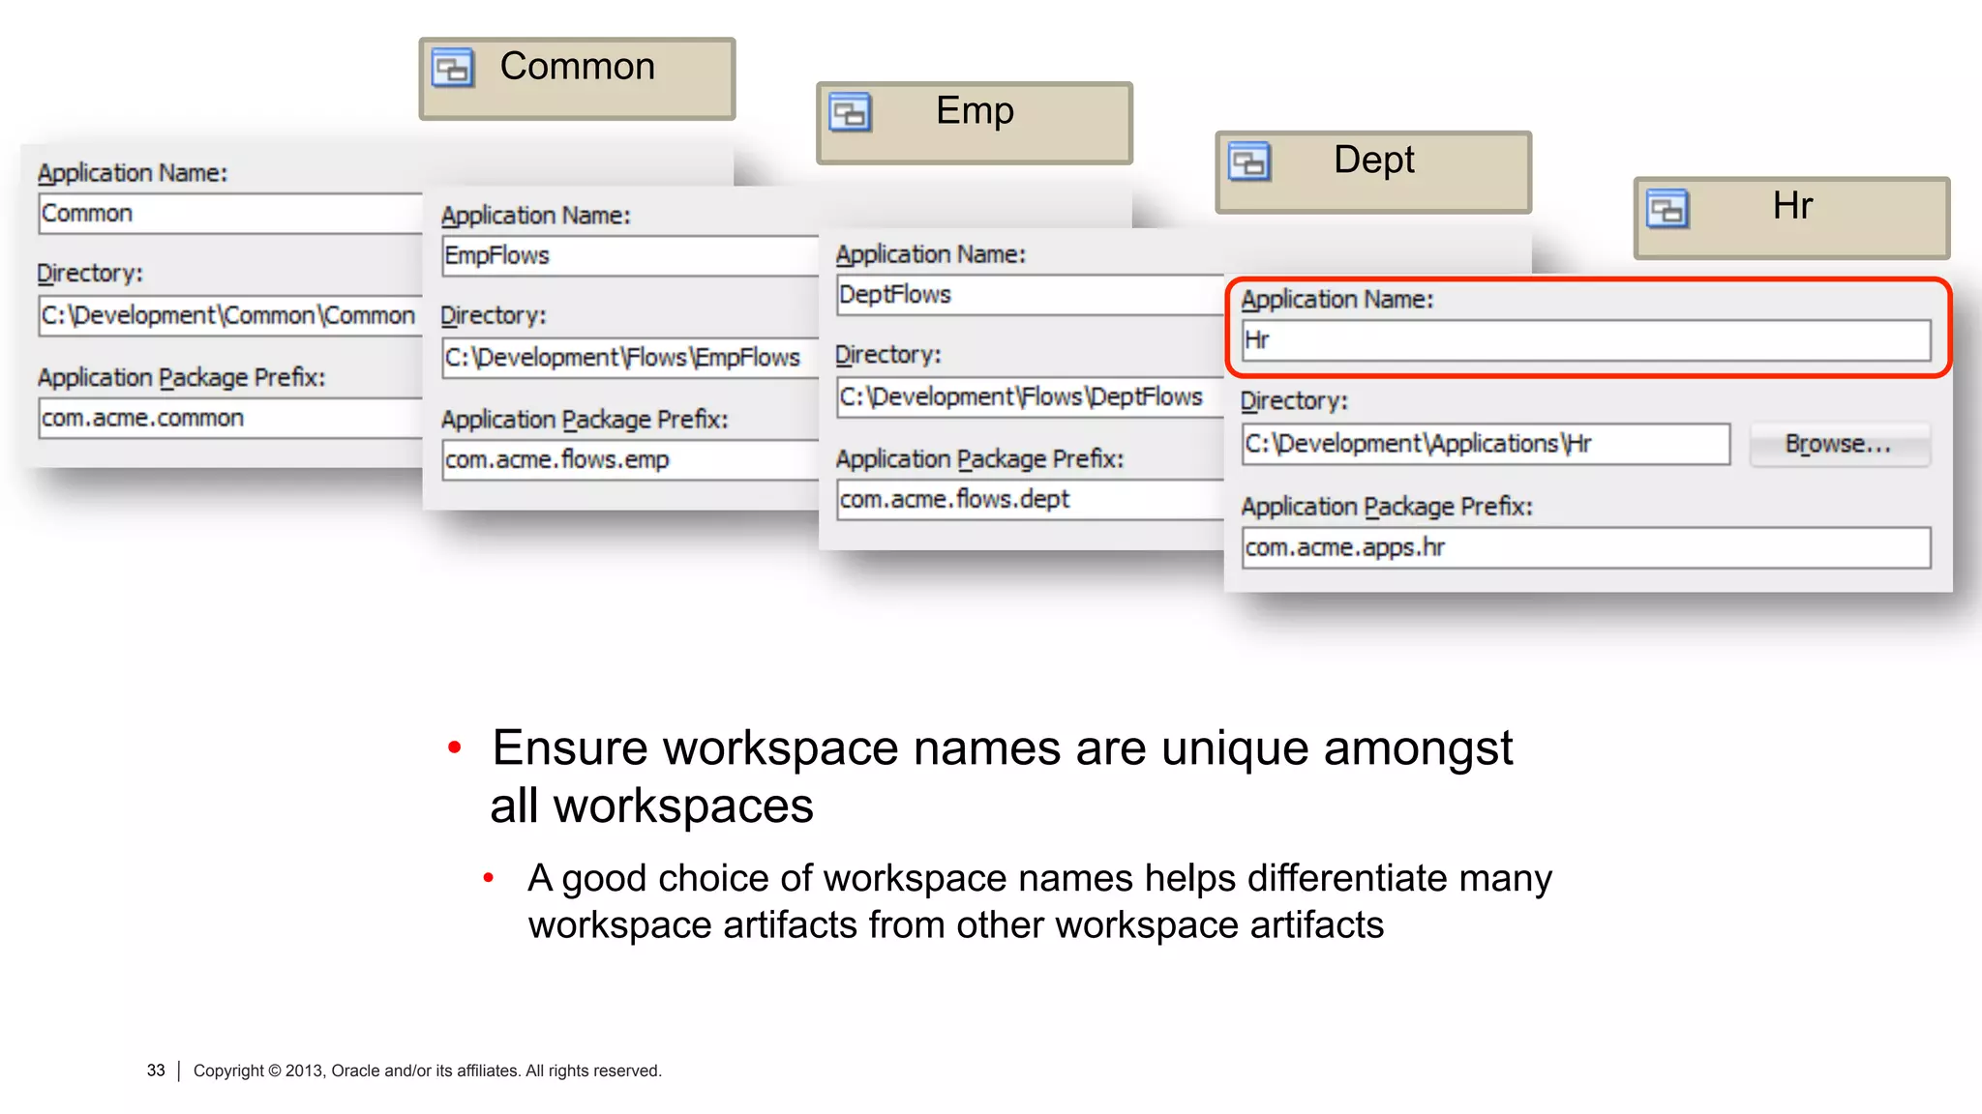Click 'Application Name:' label in Common panel
The height and width of the screenshot is (1114, 1982).
tap(133, 173)
